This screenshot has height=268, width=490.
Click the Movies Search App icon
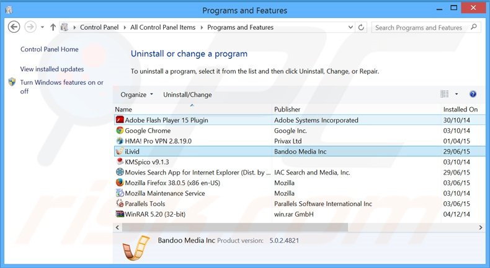coord(120,172)
